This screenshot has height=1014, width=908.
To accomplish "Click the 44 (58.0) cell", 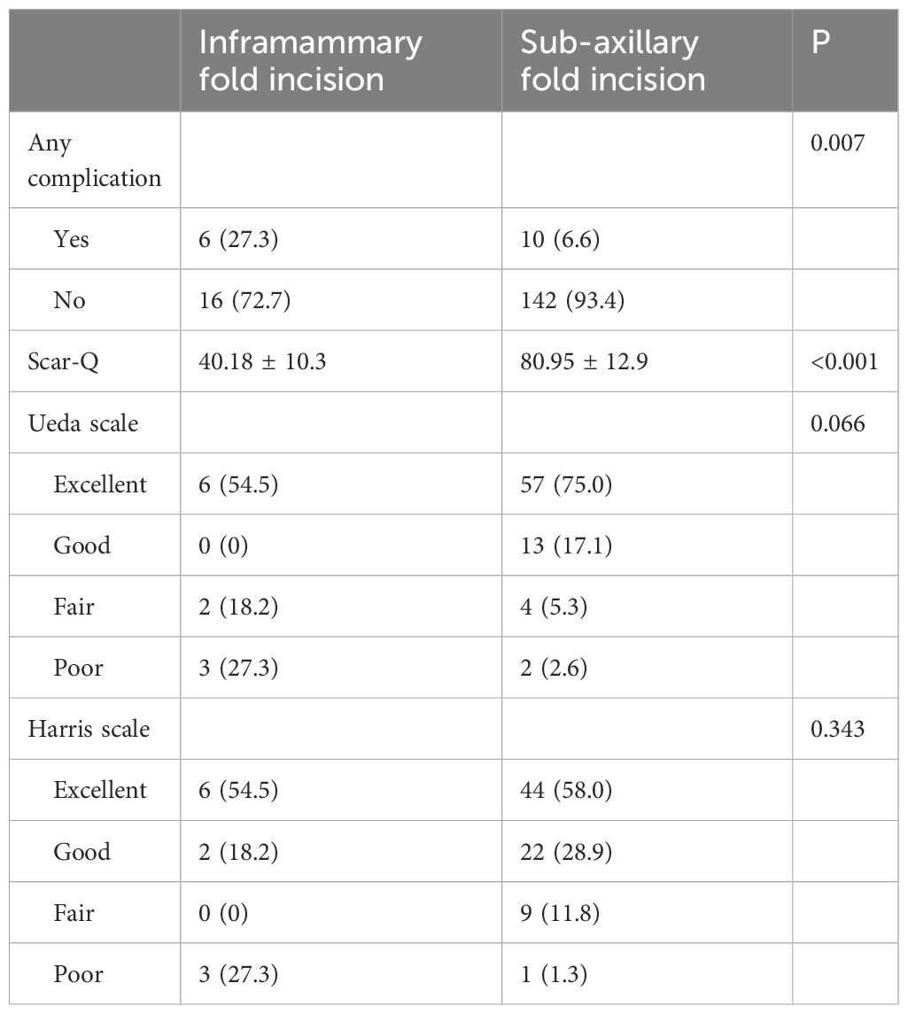I will point(566,790).
